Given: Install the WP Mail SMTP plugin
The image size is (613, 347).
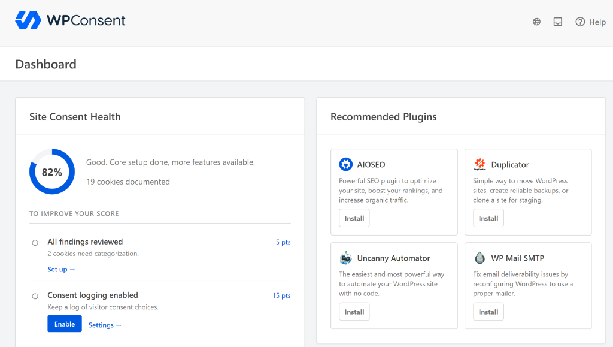Looking at the screenshot, I should pos(488,312).
